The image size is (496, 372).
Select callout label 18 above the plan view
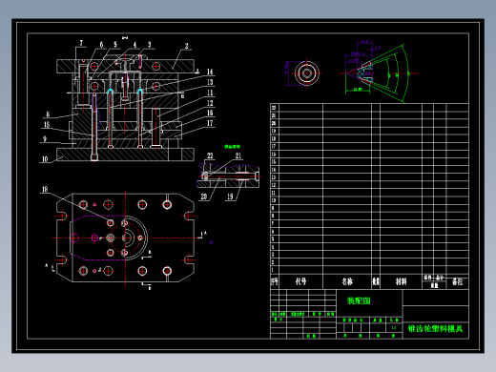click(45, 189)
